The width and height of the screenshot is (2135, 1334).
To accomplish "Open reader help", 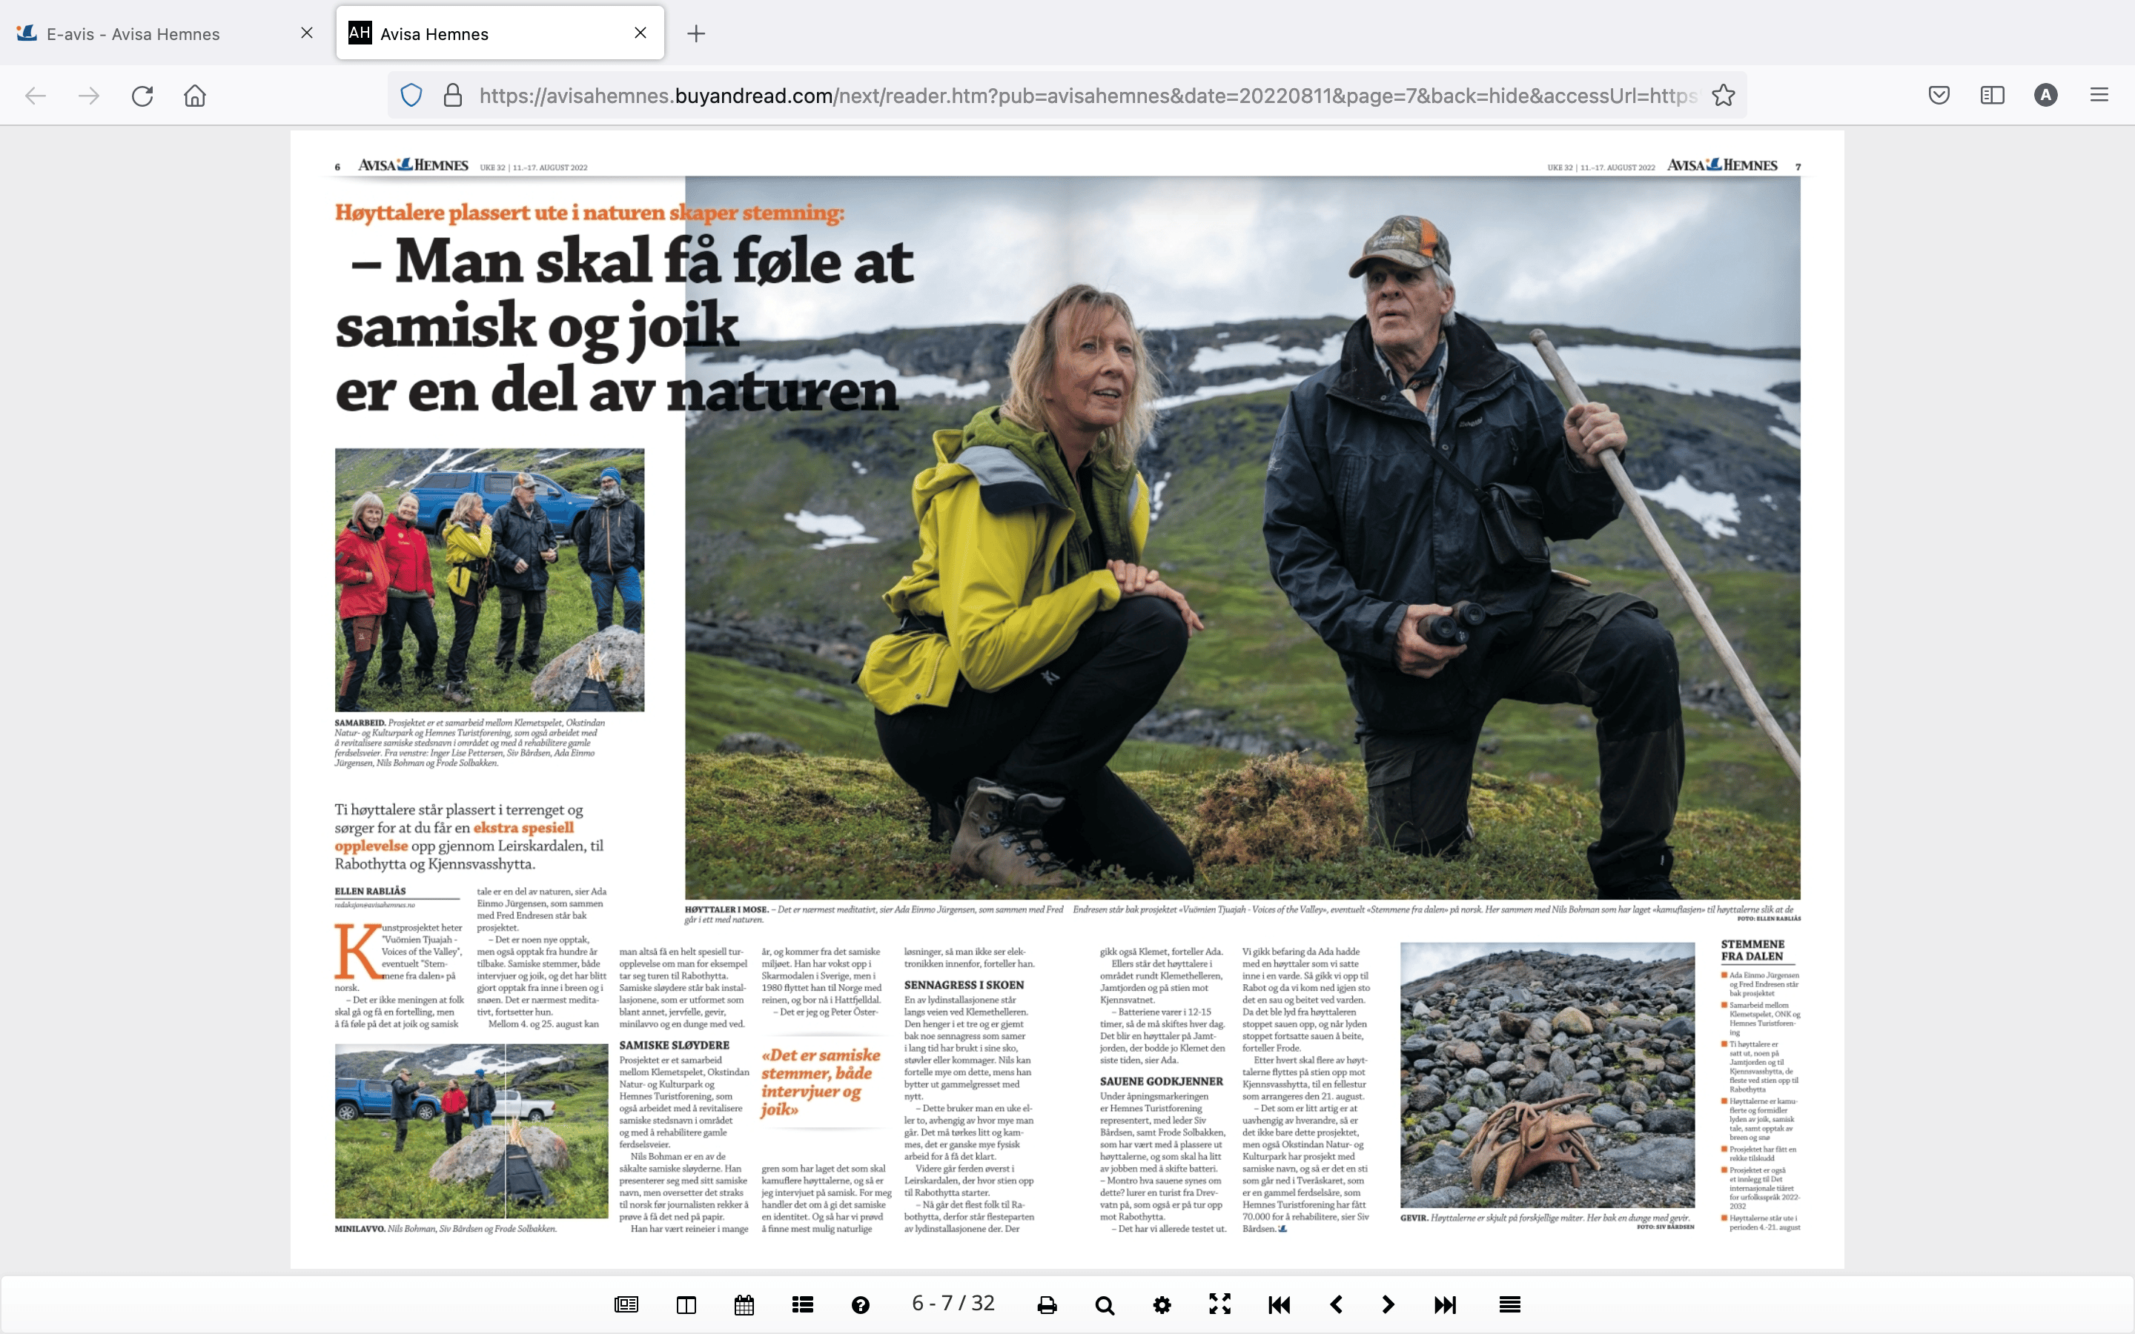I will [x=860, y=1304].
